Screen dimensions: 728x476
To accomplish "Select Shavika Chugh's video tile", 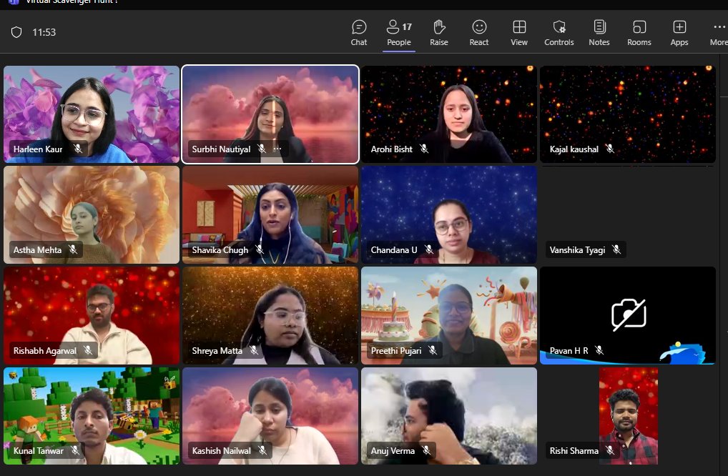I will (x=270, y=215).
